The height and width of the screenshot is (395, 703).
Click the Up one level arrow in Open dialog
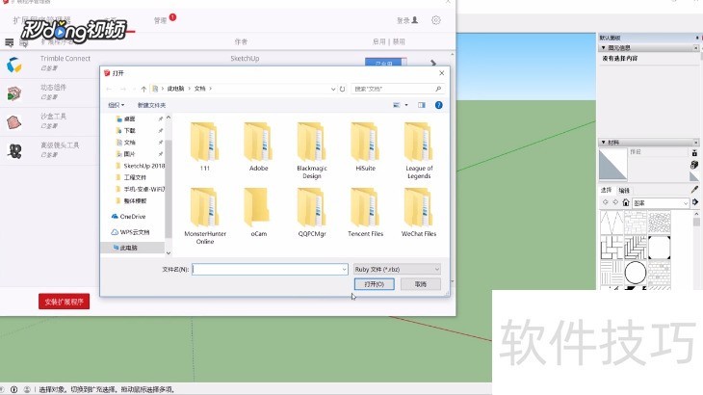[x=143, y=89]
